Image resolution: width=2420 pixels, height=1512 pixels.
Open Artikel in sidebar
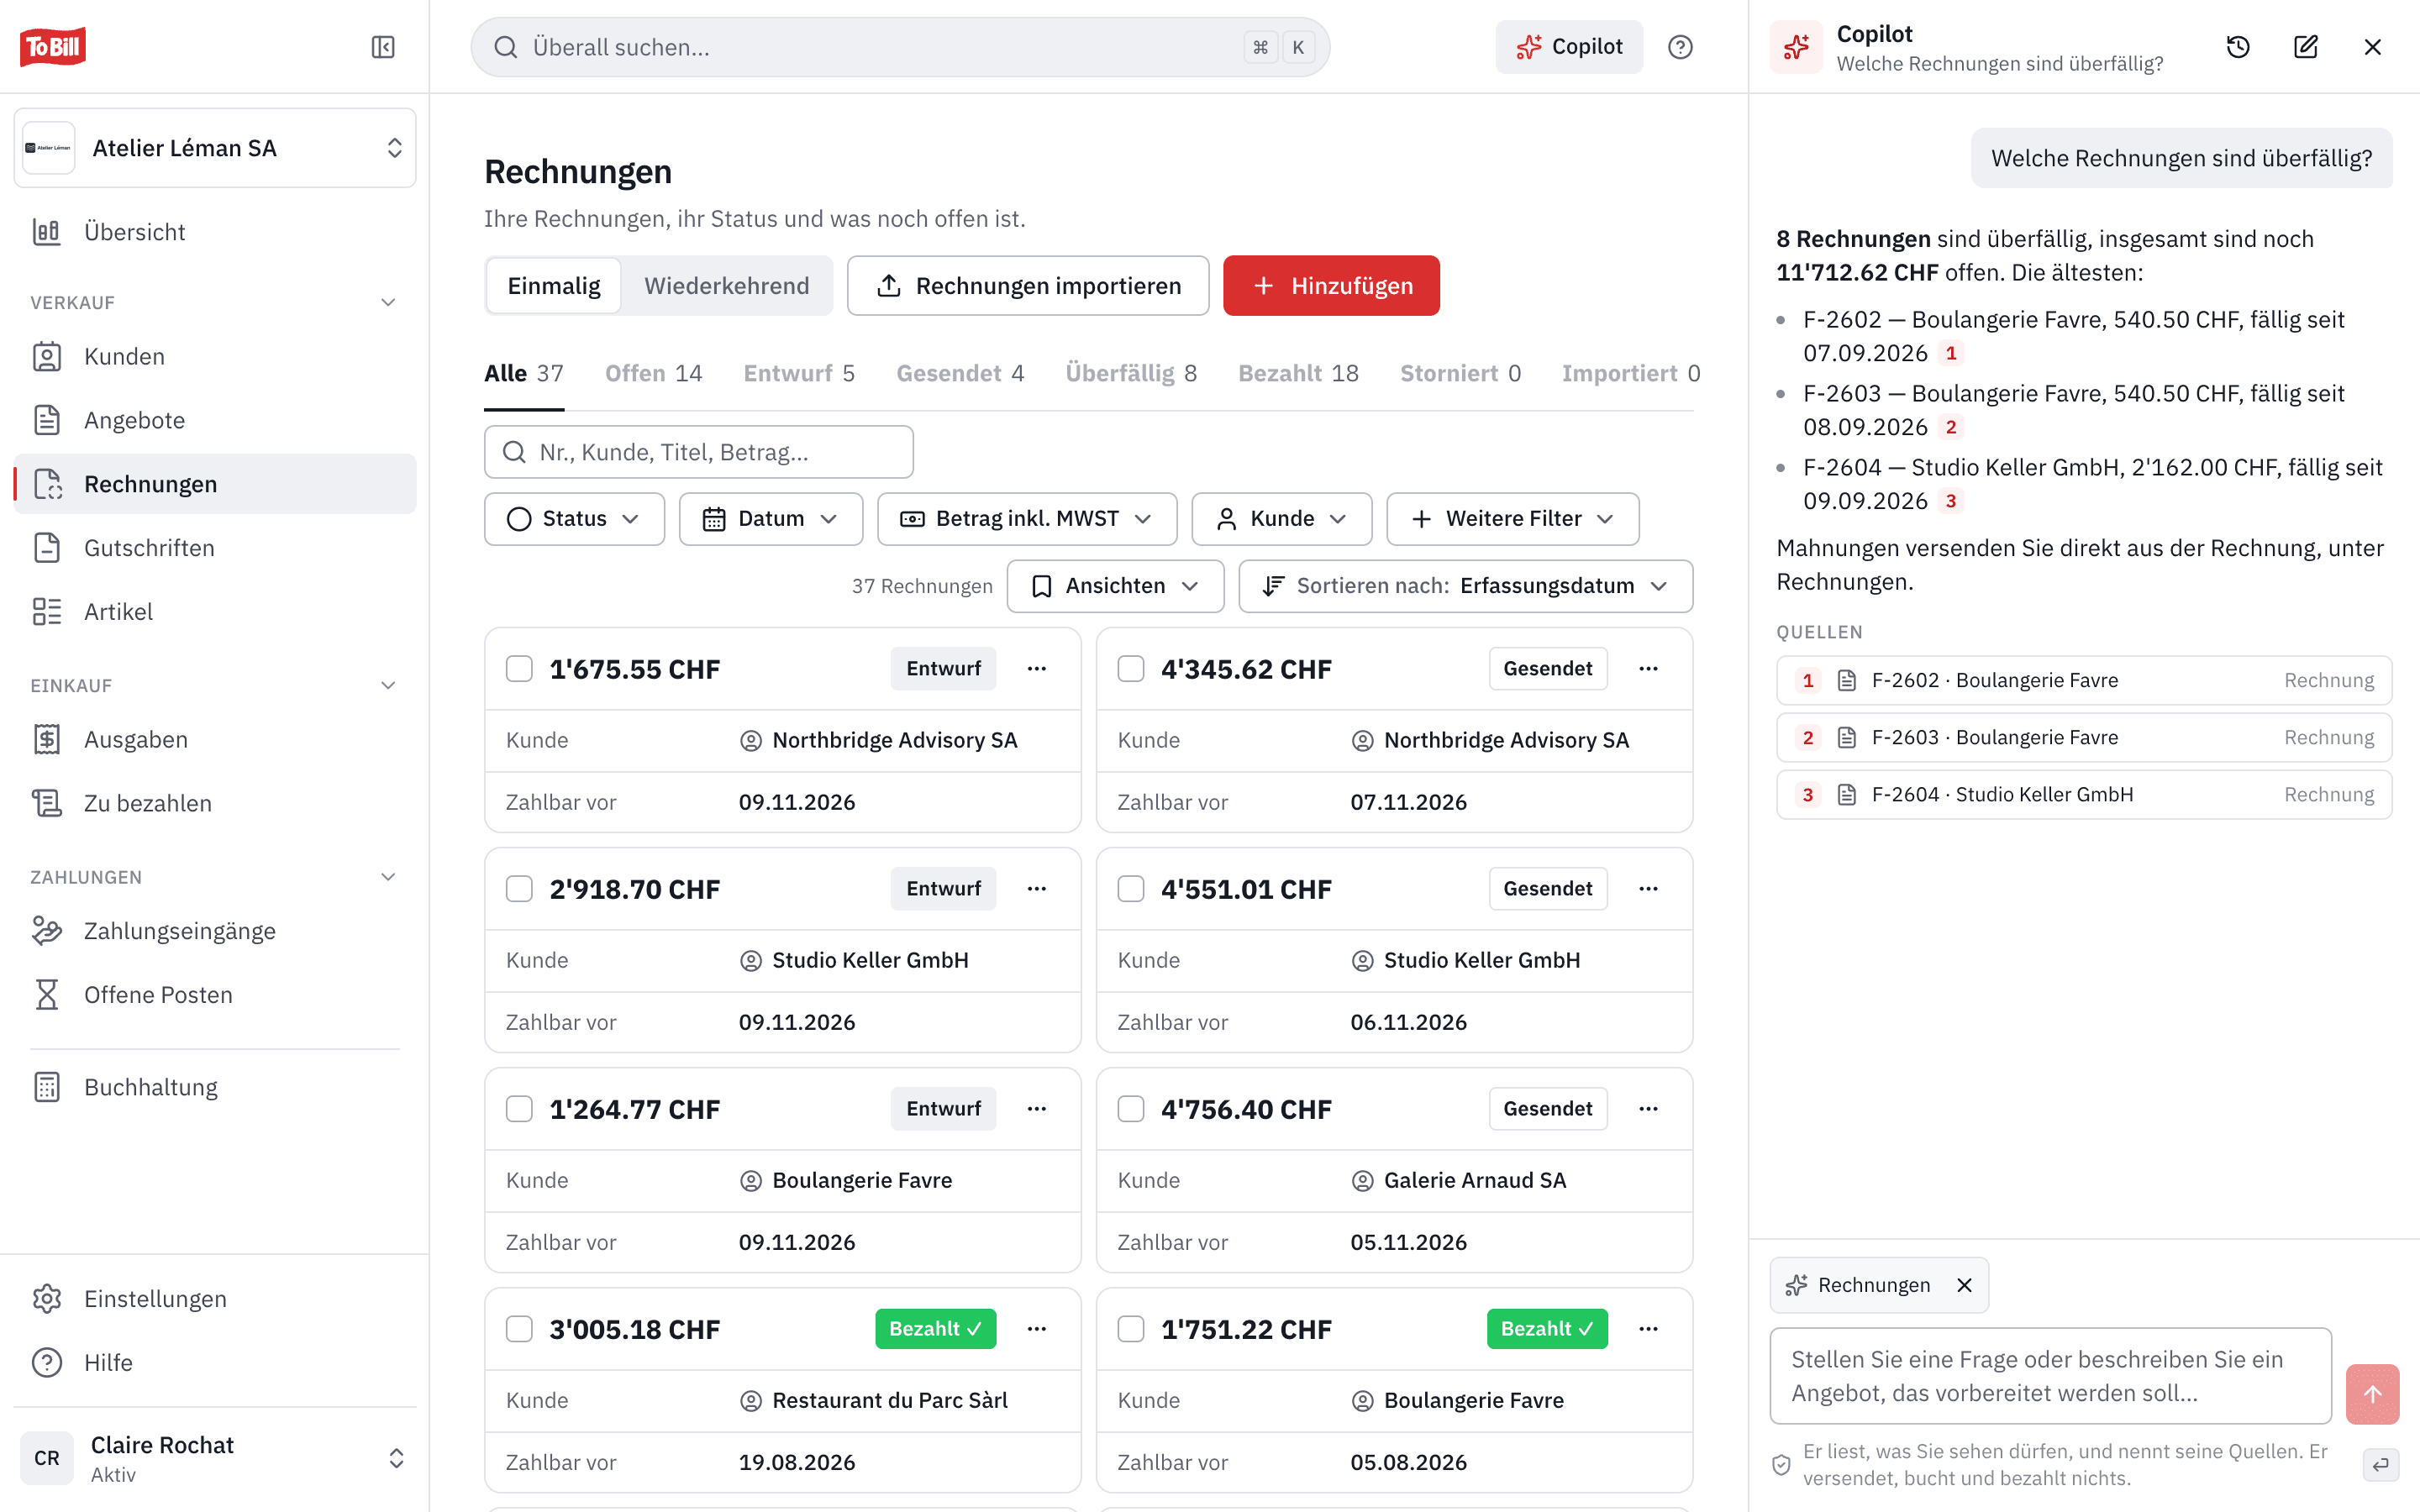215,612
